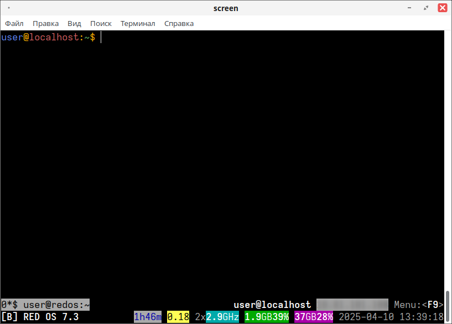
Task: Click the user@localhost status bar label
Action: point(272,305)
